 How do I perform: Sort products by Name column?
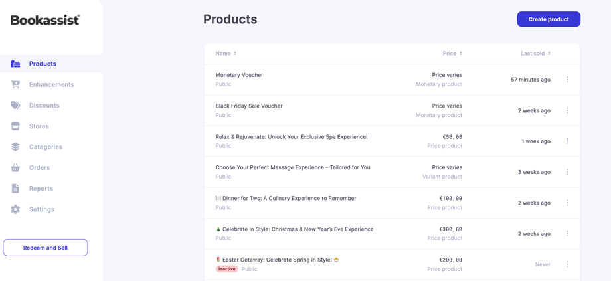(x=226, y=53)
